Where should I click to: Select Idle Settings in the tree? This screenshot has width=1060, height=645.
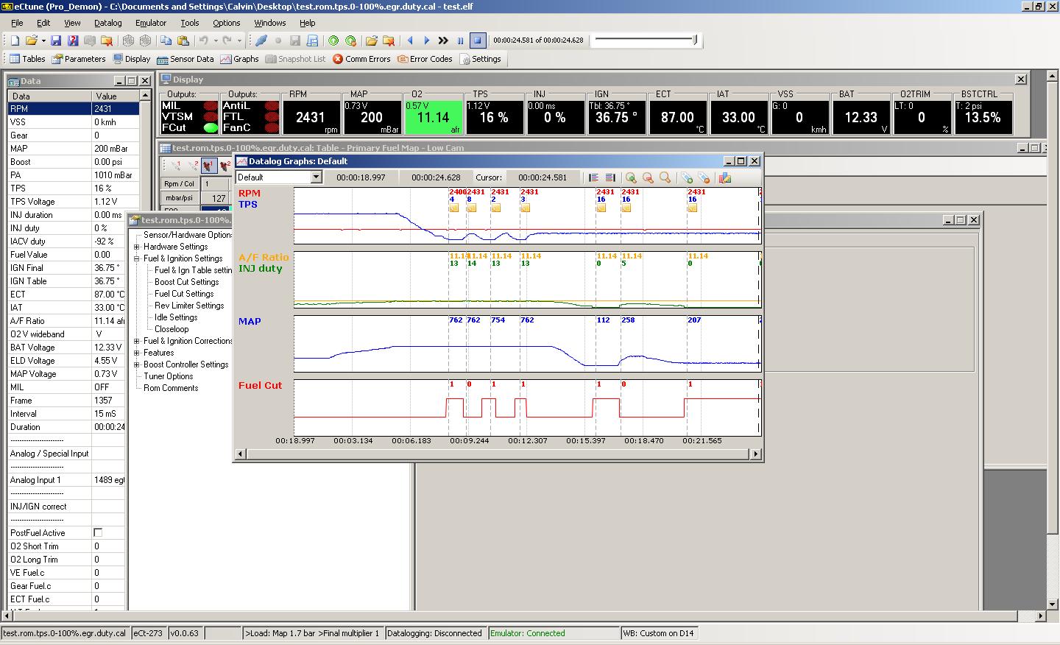coord(176,317)
